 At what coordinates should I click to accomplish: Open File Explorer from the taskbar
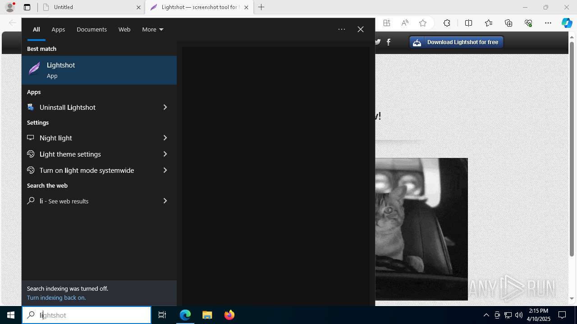pos(207,315)
